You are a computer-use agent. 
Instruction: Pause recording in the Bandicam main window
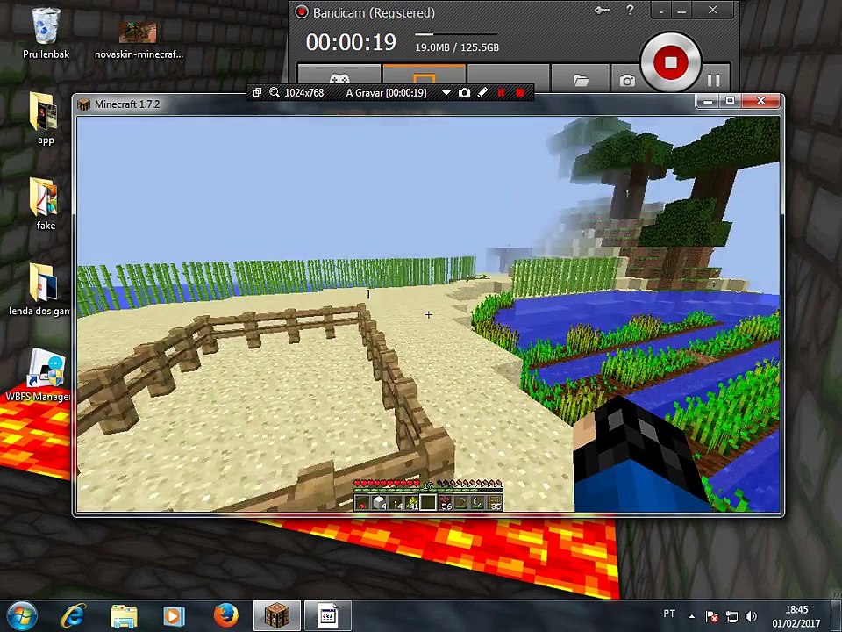(x=713, y=80)
